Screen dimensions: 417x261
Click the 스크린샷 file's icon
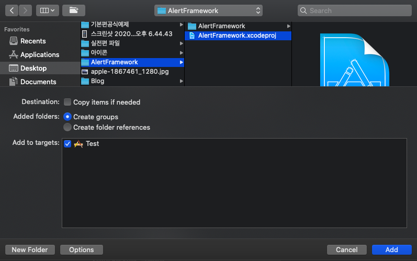85,34
